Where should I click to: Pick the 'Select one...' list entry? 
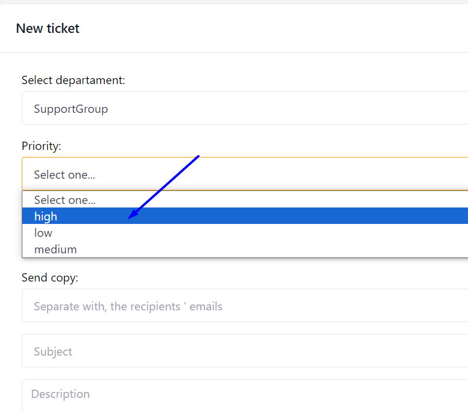pos(65,200)
